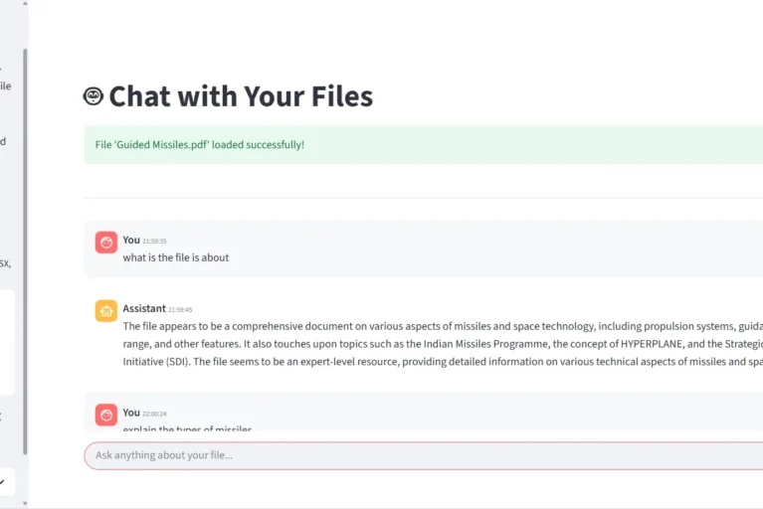Open the dropdown chevron at the sidebar bottom
Screen dimensions: 763x509
4,481
